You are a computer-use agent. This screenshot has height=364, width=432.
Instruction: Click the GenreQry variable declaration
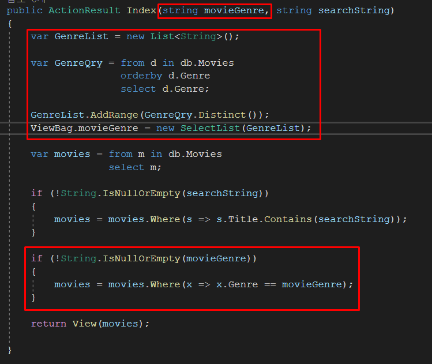[x=78, y=63]
